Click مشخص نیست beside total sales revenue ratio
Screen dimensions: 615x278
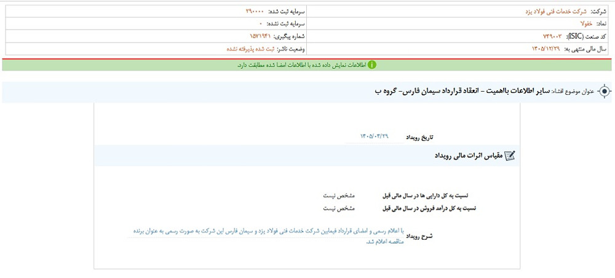tap(339, 208)
